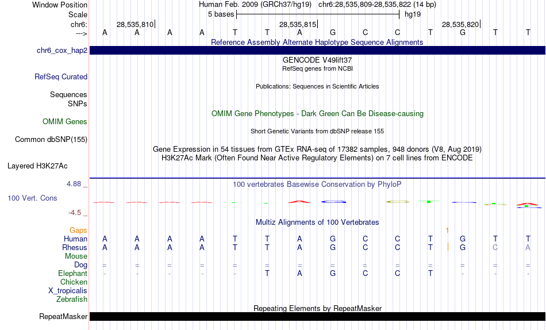Click the Human species label

[x=75, y=239]
